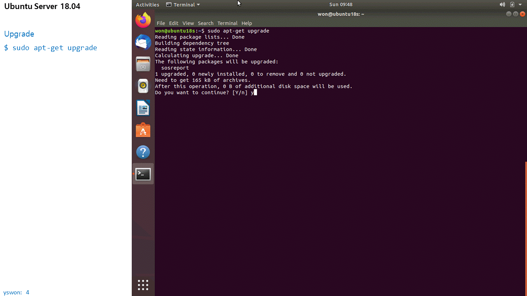Image resolution: width=527 pixels, height=296 pixels.
Task: Open the File menu
Action: tap(161, 23)
